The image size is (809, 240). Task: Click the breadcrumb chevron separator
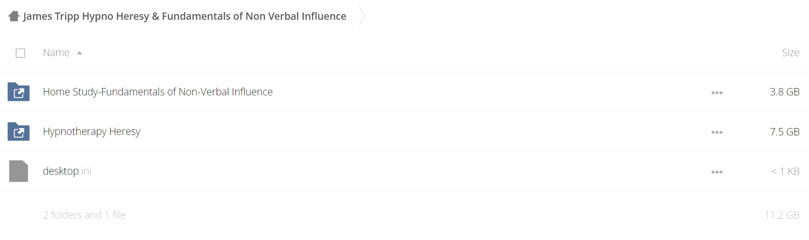(362, 16)
